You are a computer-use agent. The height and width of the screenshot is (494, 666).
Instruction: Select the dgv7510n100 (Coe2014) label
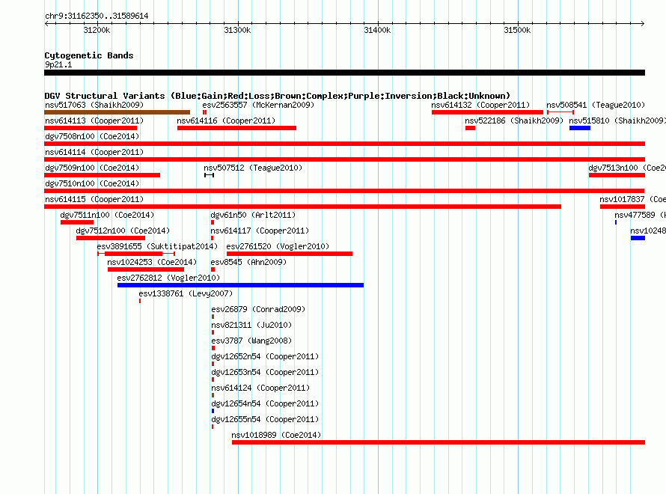pos(92,183)
